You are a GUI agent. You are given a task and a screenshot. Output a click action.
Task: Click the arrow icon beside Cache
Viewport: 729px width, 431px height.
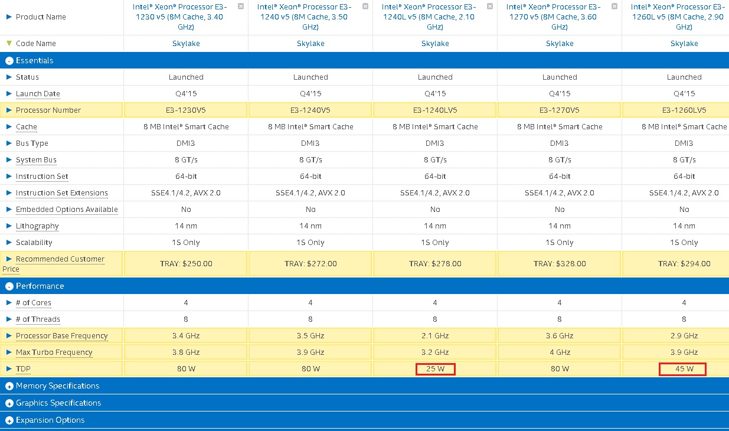coord(9,127)
